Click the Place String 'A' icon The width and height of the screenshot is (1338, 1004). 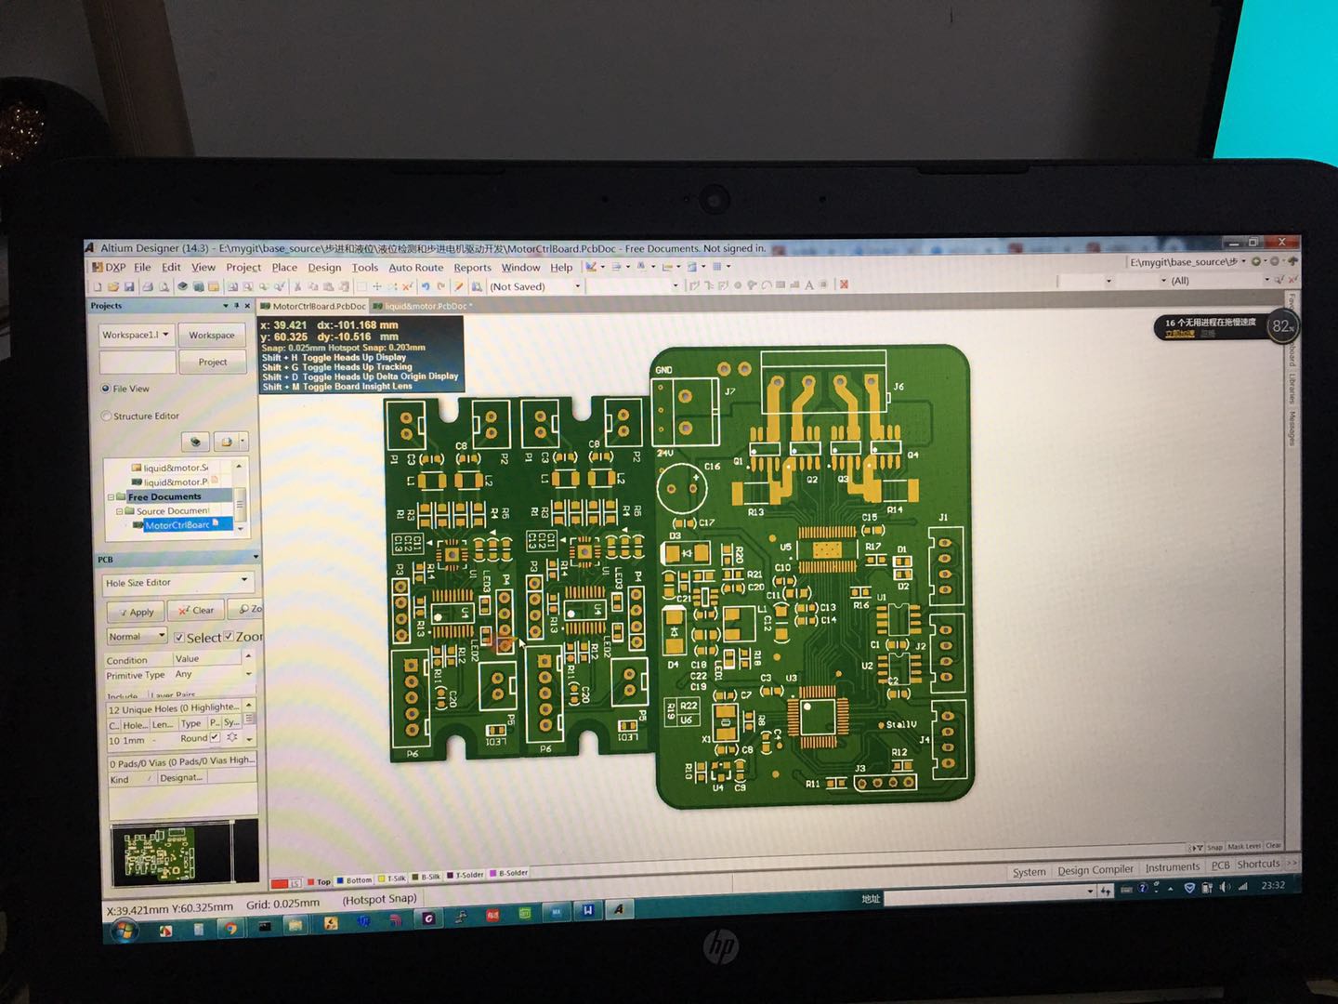click(x=809, y=285)
